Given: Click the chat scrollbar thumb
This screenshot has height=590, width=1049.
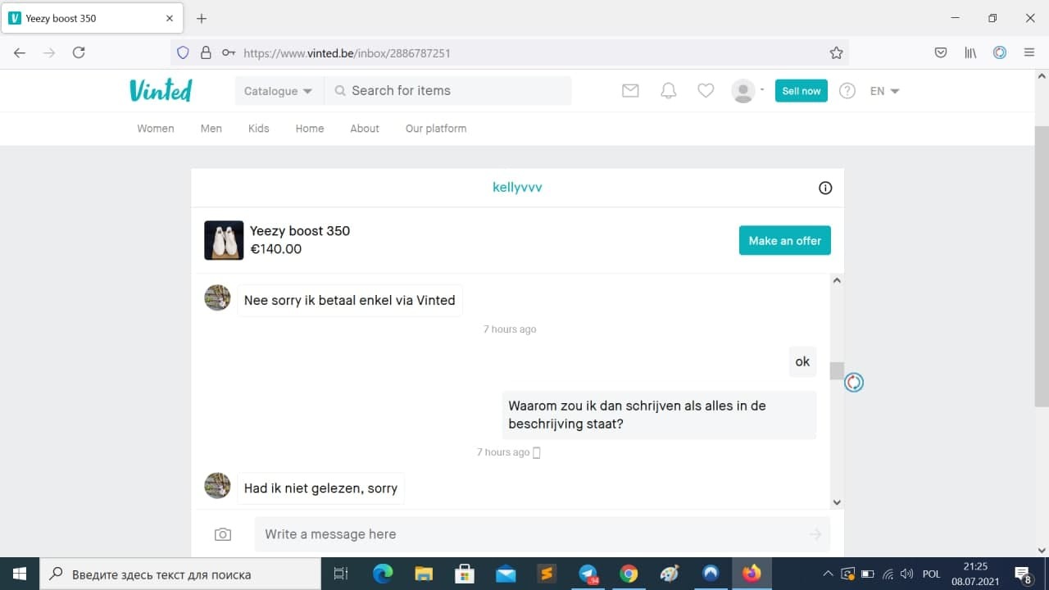Looking at the screenshot, I should 837,371.
